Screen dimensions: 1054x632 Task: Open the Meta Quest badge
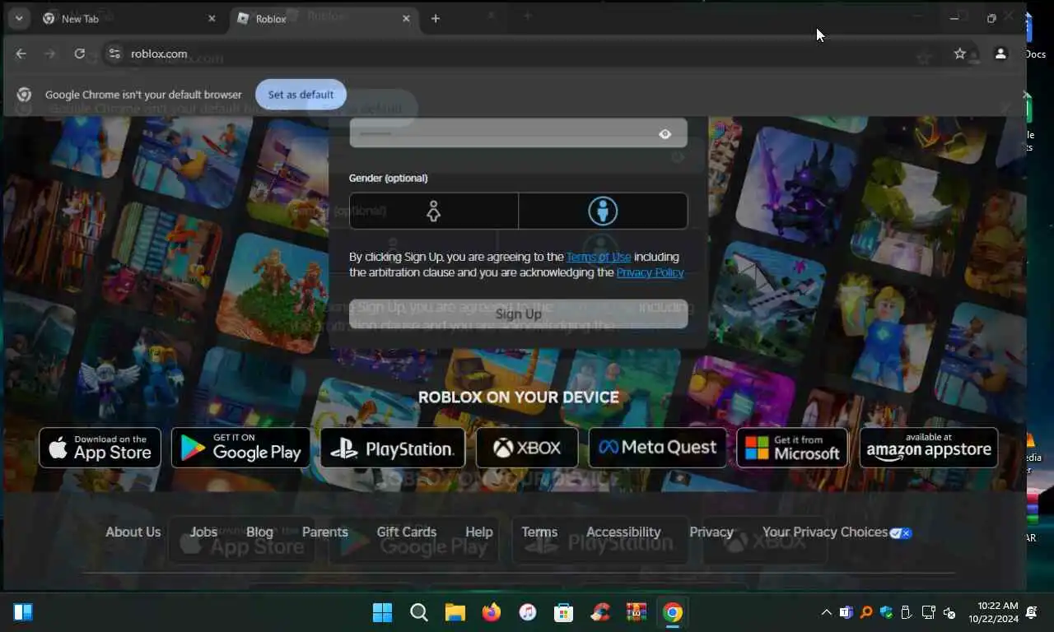(x=657, y=448)
